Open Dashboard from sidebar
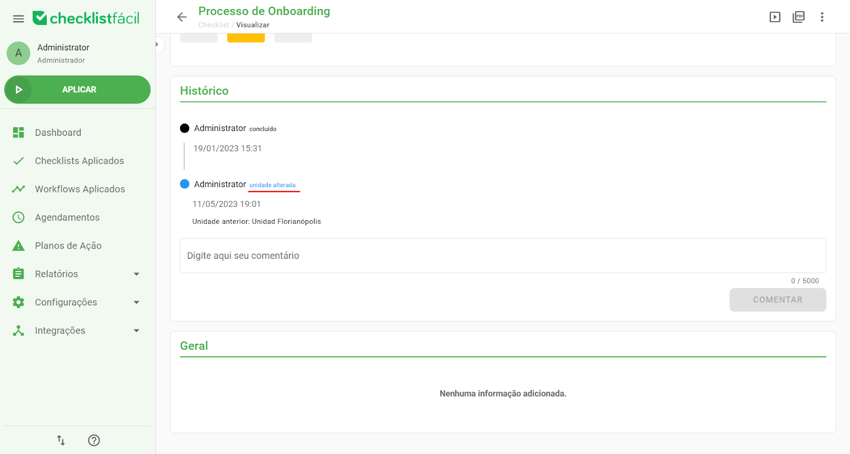Viewport: 850px width, 454px height. click(58, 133)
